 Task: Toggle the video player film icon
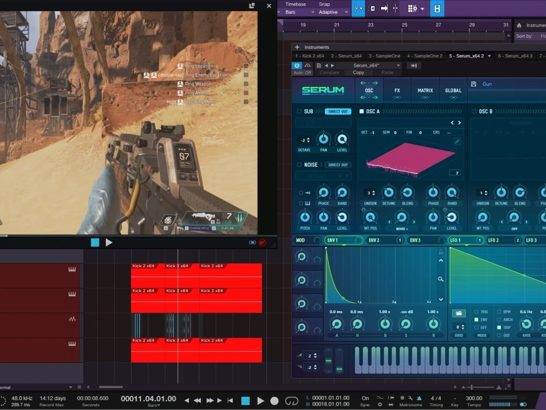437,8
